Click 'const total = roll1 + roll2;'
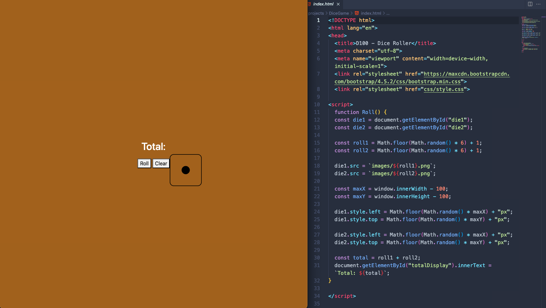Viewport: 546px width, 308px height. click(378, 258)
